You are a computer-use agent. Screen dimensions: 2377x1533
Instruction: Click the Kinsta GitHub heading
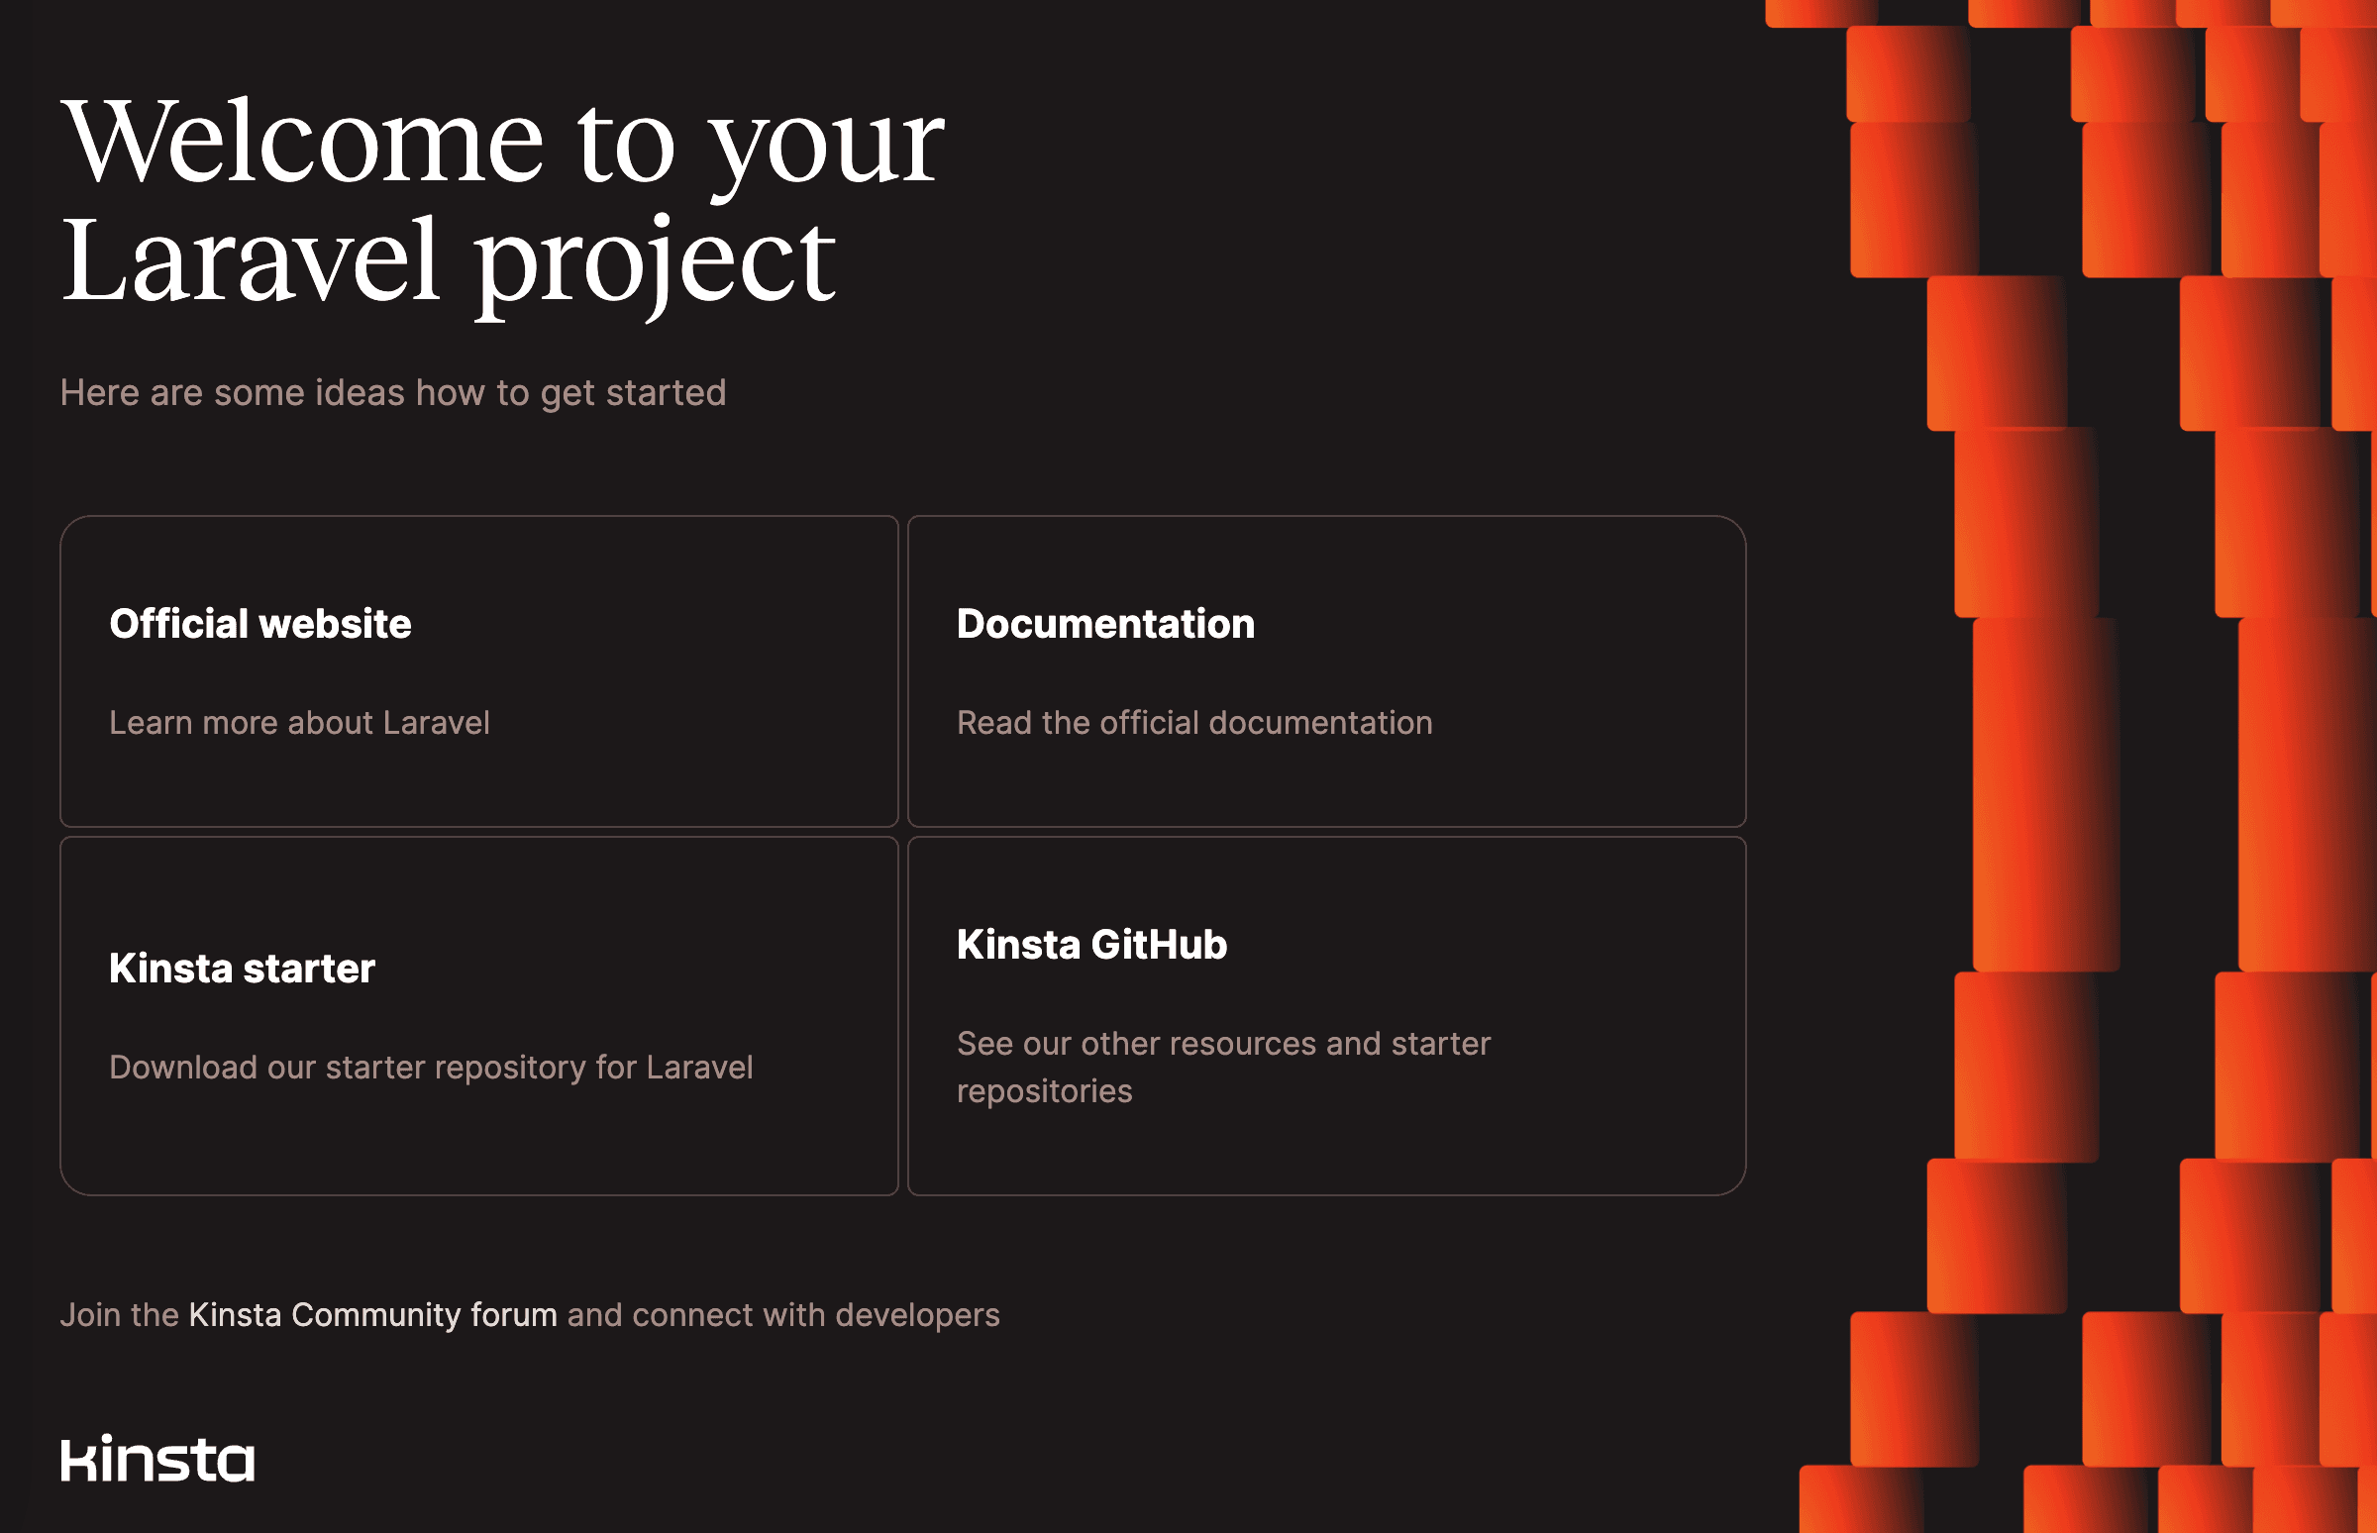point(1091,944)
